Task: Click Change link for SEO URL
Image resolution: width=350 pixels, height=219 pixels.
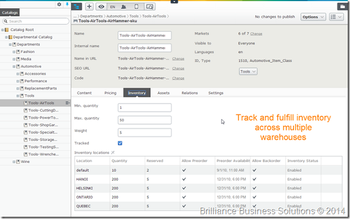Action: (x=178, y=69)
